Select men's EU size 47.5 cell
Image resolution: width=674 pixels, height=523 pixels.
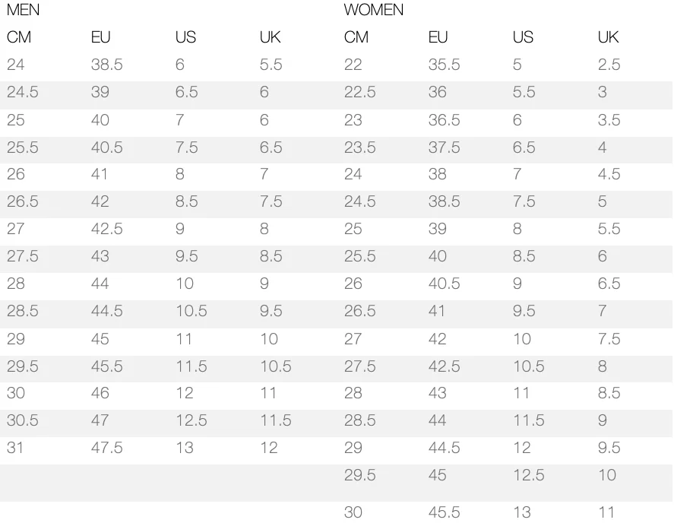point(106,448)
